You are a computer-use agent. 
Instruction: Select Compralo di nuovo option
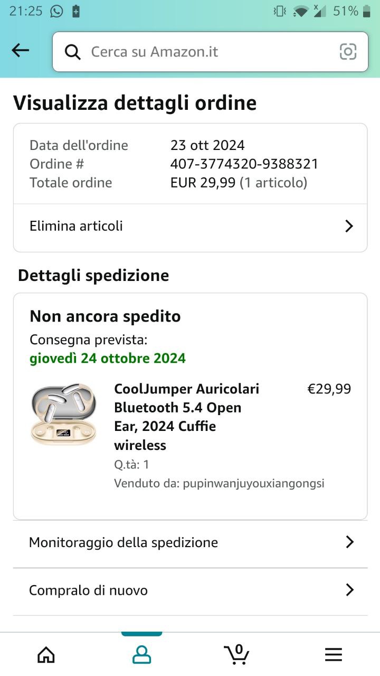pos(158,590)
